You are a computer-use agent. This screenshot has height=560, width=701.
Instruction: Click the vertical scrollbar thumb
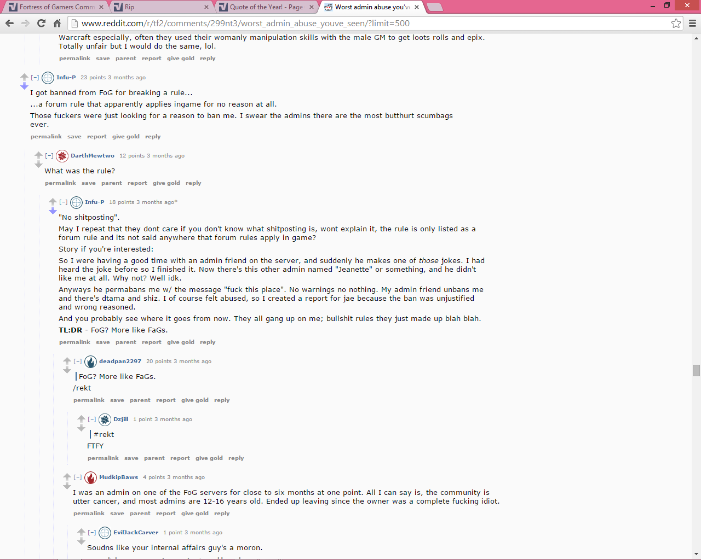[696, 370]
